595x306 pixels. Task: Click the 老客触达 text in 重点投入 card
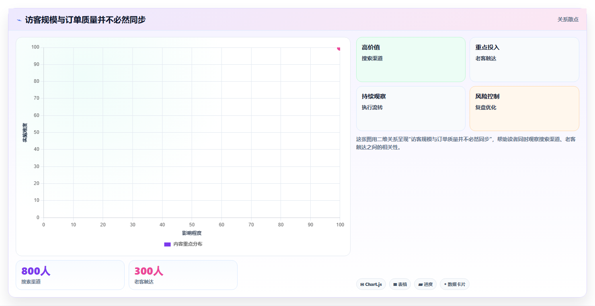(486, 58)
